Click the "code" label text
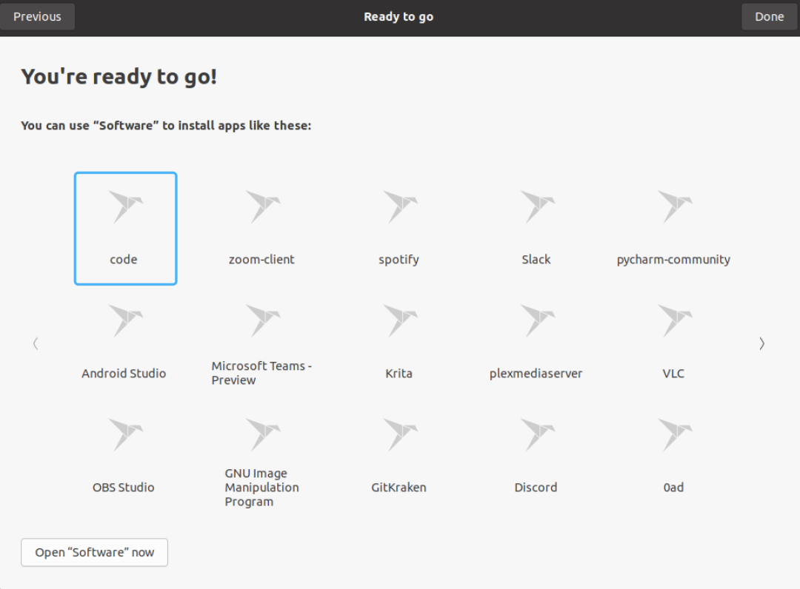Screen dimensions: 800x589 (124, 259)
